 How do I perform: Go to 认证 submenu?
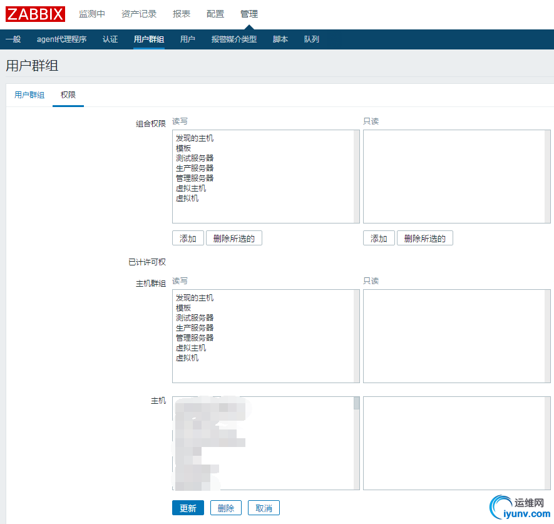pos(110,39)
